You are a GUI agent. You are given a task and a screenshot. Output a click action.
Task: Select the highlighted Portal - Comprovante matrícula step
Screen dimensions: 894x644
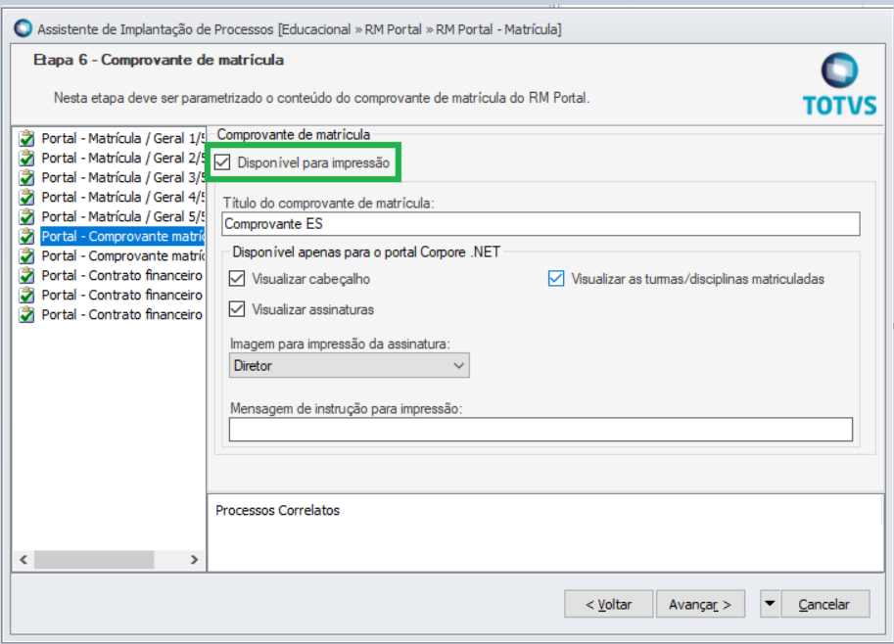(x=122, y=236)
